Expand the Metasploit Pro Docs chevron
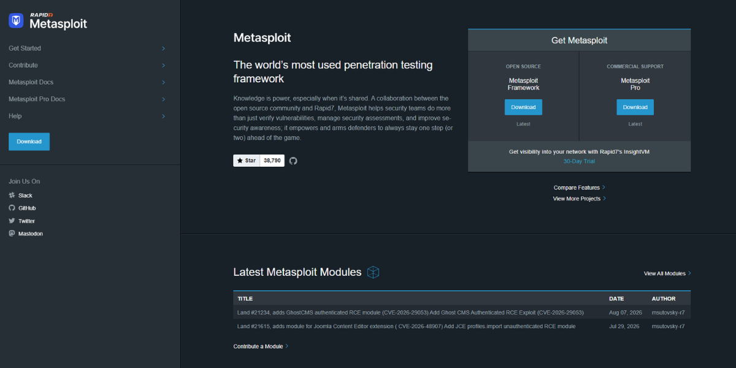Viewport: 736px width, 368px height. (x=163, y=99)
